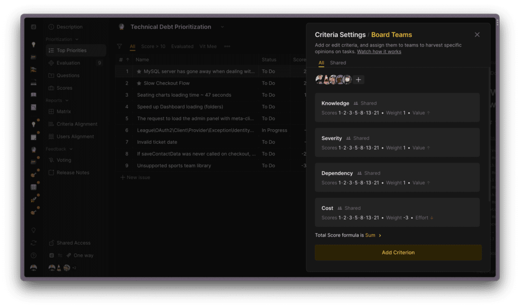Screen dimensions: 520x308
Task: Open the Knowledge criterion card
Action: [x=397, y=107]
